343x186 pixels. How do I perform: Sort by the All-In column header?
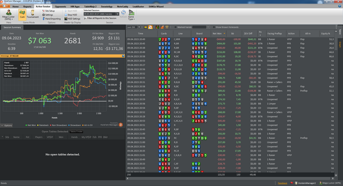click(308, 34)
